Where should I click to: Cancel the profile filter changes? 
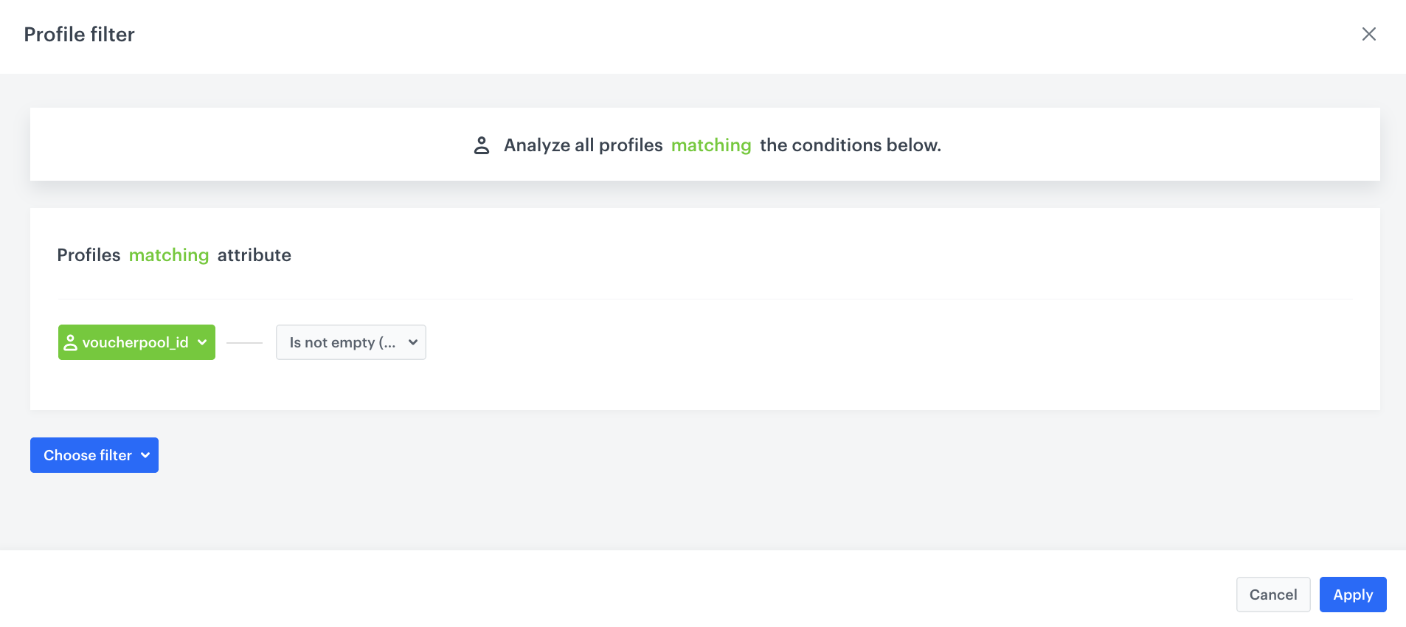click(x=1272, y=595)
